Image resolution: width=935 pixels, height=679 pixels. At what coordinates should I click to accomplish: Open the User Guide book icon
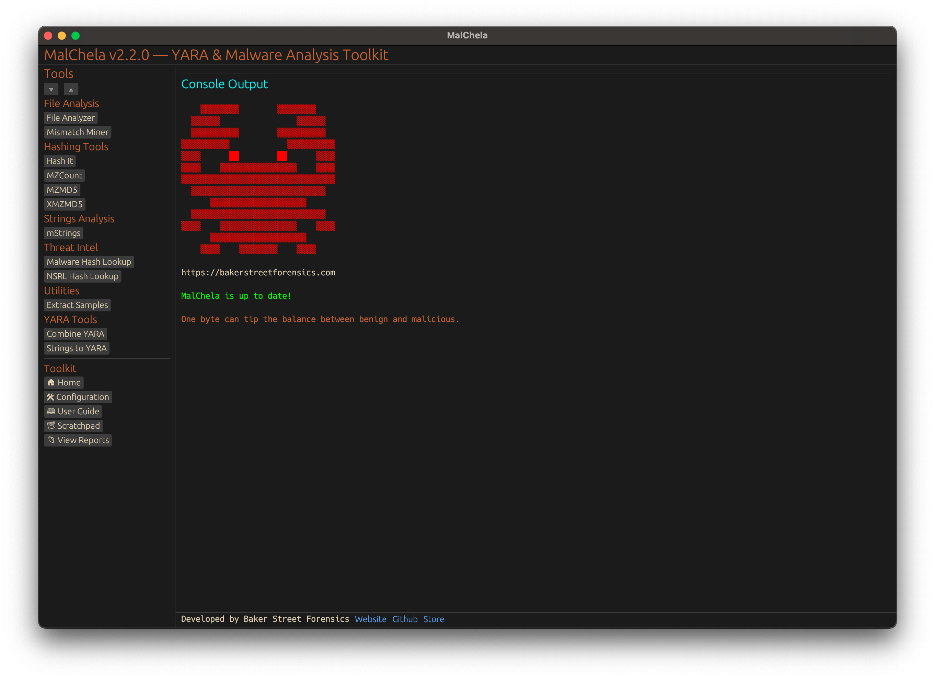73,412
